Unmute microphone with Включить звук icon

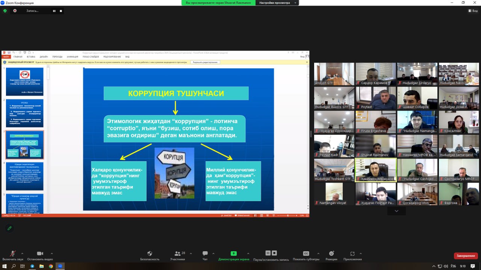coord(13,254)
